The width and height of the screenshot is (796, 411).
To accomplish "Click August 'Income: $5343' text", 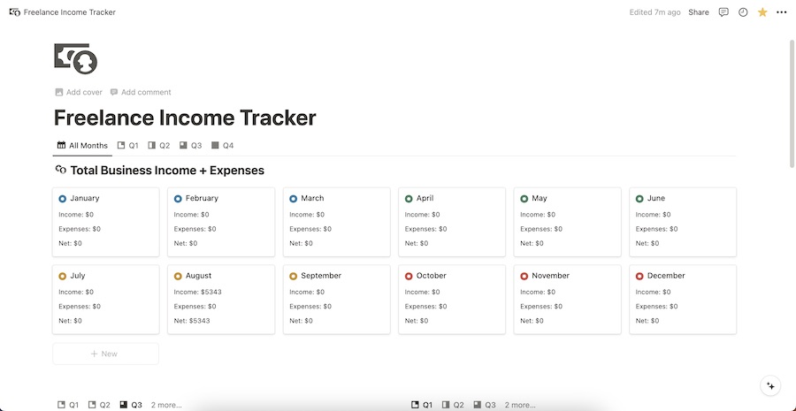I will [197, 293].
